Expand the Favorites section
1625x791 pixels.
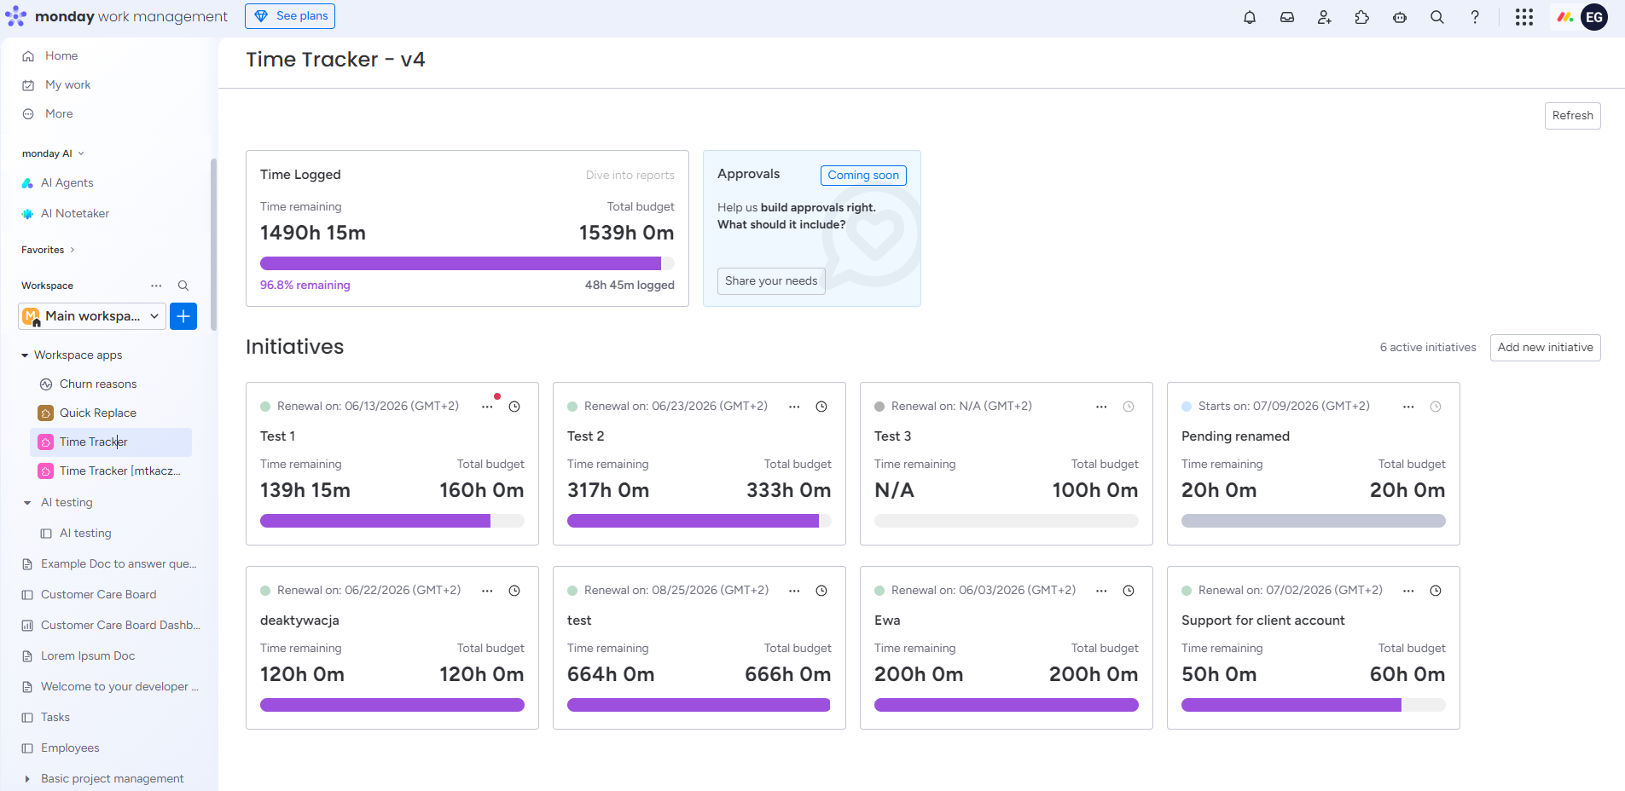click(73, 250)
